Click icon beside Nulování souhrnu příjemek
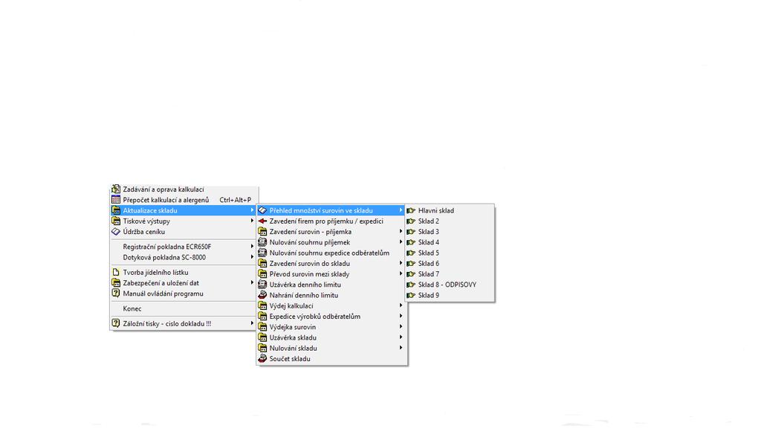This screenshot has height=428, width=761. coord(262,242)
